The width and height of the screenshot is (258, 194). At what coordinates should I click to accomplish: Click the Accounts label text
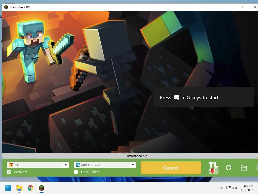(21, 172)
